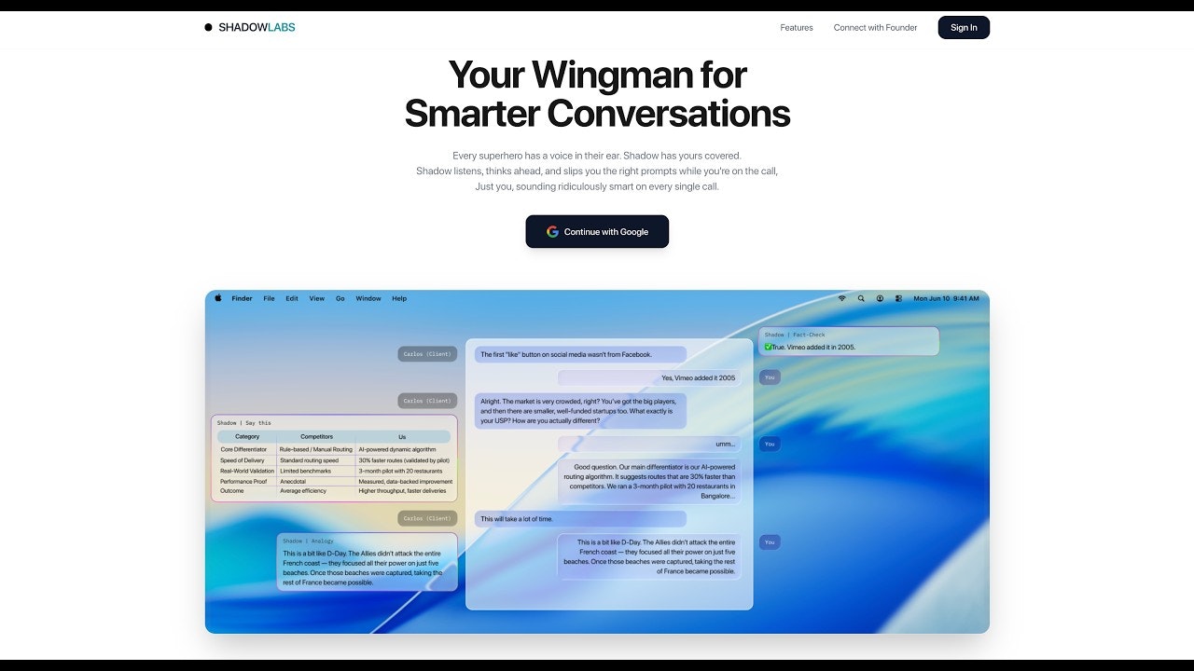The height and width of the screenshot is (671, 1194).
Task: Click the date and time Mon Jun 10
Action: [946, 298]
